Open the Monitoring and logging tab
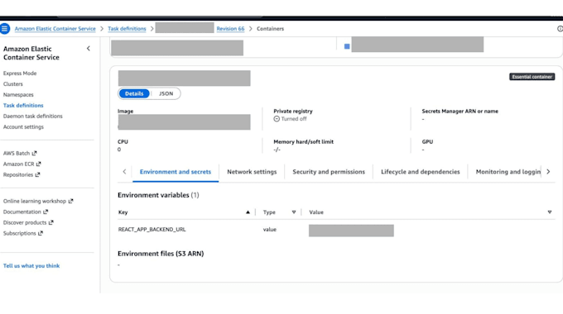Viewport: 563px width, 314px height. click(508, 172)
